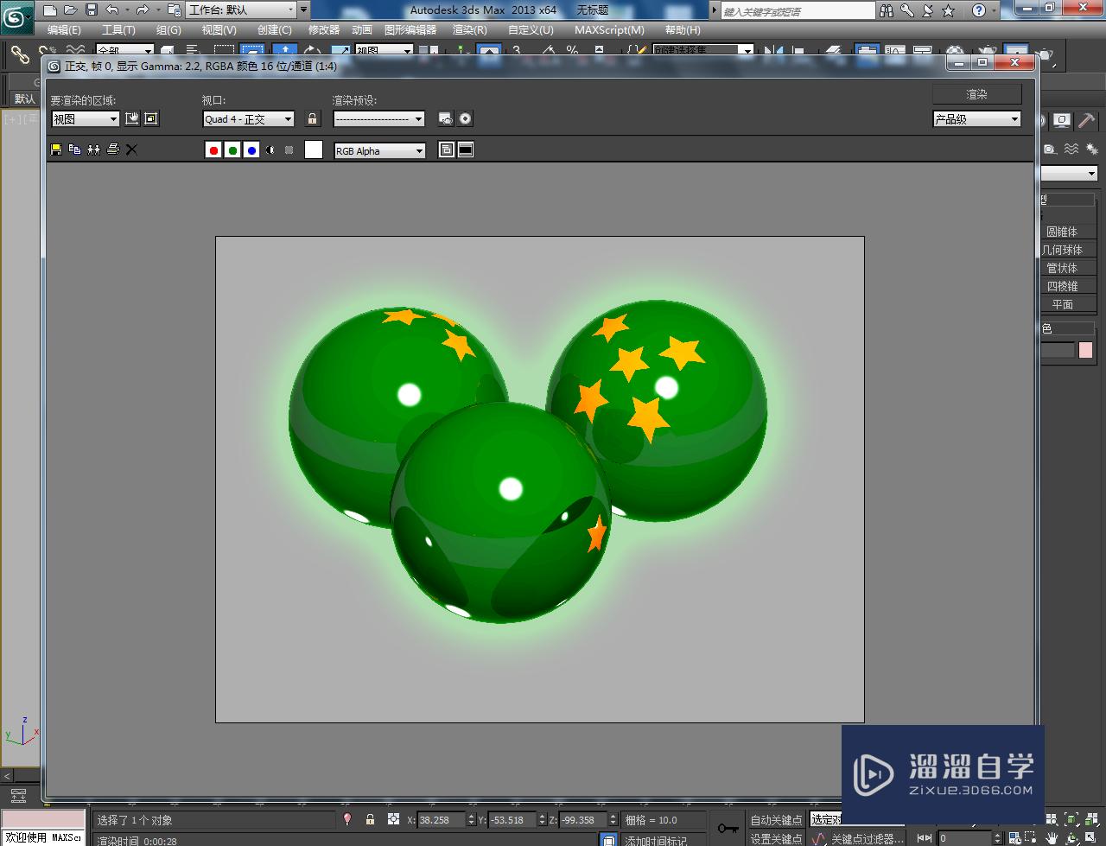Toggle the monochrome display button

coord(289,149)
